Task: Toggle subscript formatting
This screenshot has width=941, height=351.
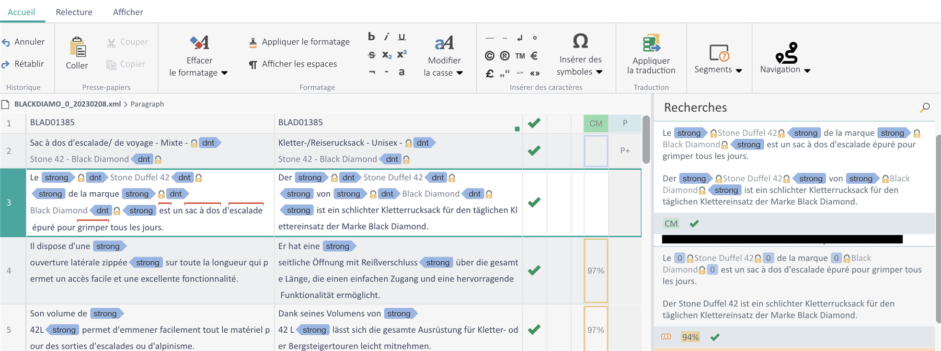Action: click(386, 55)
